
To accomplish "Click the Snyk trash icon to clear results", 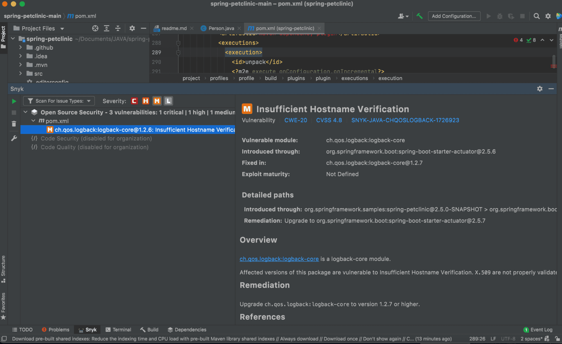I will pyautogui.click(x=14, y=124).
